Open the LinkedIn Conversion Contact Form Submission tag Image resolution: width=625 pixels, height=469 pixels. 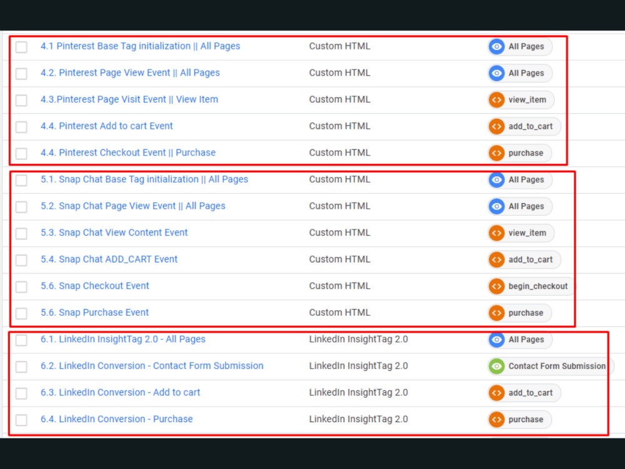152,366
